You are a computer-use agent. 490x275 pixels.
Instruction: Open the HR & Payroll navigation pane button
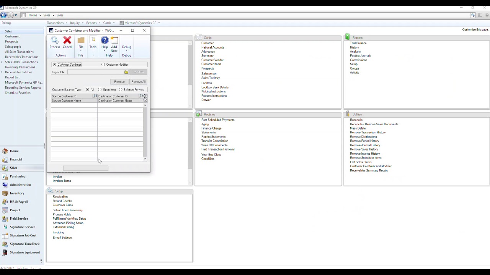click(x=22, y=201)
